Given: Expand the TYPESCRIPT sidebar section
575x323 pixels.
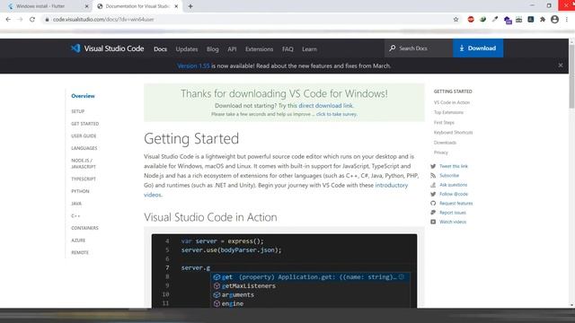Looking at the screenshot, I should pyautogui.click(x=84, y=179).
